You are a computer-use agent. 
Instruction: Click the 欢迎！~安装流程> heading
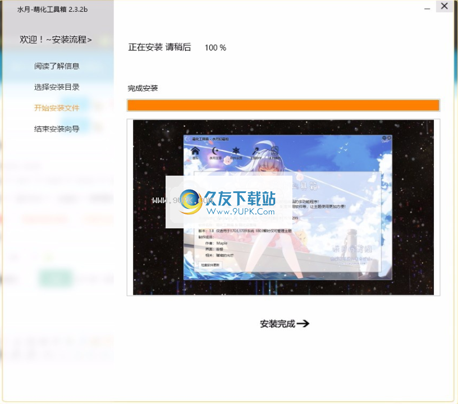(56, 39)
